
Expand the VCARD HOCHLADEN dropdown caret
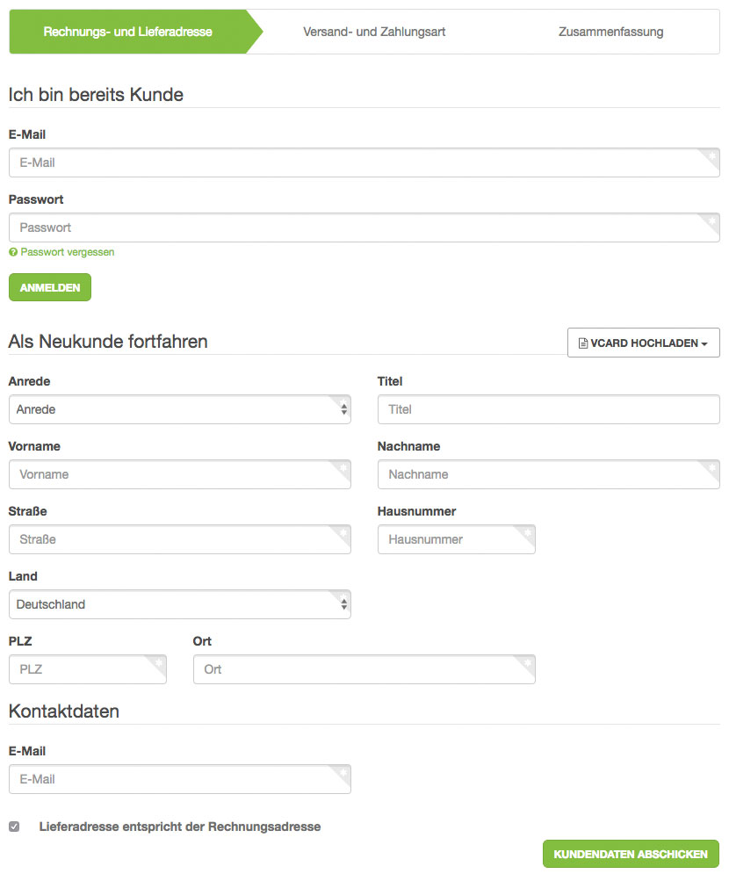point(704,343)
